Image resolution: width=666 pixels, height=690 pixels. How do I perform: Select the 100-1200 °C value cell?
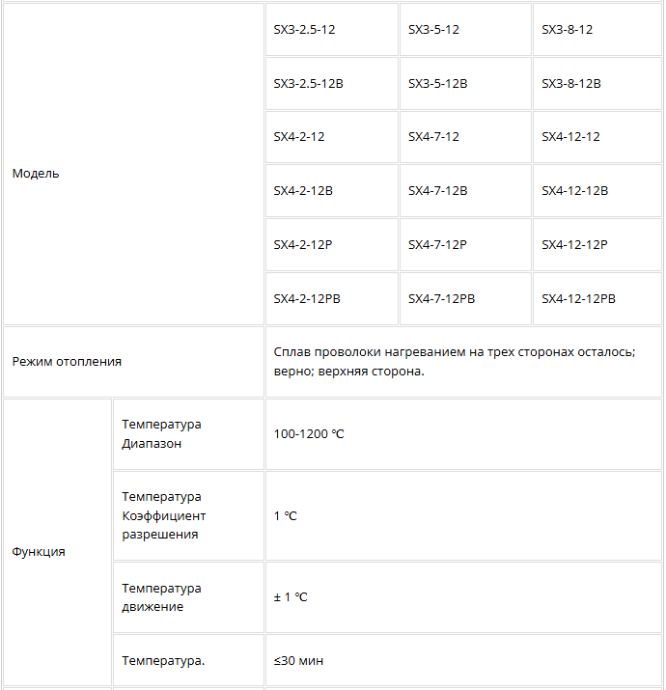pyautogui.click(x=309, y=434)
